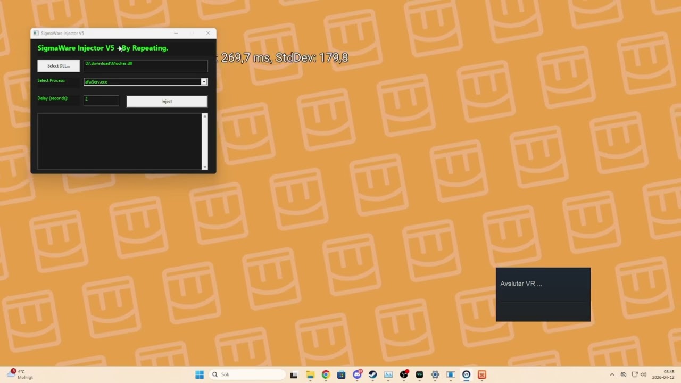Switch to the SteamVR taskbar icon
Viewport: 681px width, 383px height.
click(467, 374)
